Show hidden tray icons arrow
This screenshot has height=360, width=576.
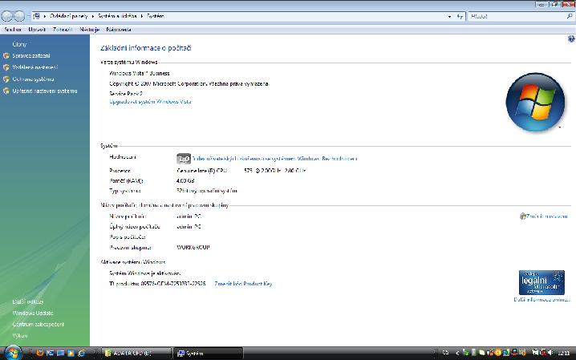click(x=457, y=353)
